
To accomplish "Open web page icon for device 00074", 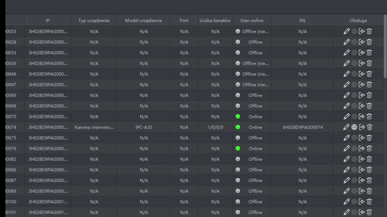I will coord(354,127).
